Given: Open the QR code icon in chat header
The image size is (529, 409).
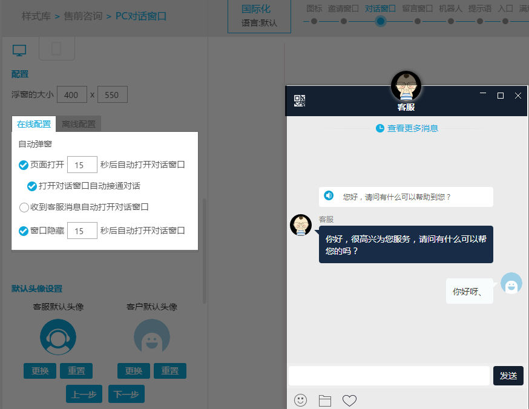Looking at the screenshot, I should (299, 101).
